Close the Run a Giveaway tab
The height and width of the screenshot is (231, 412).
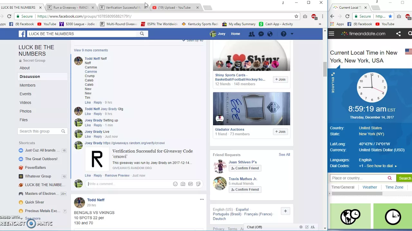(93, 7)
